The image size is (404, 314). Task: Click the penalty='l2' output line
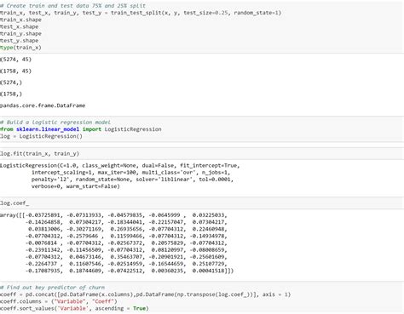(x=132, y=180)
